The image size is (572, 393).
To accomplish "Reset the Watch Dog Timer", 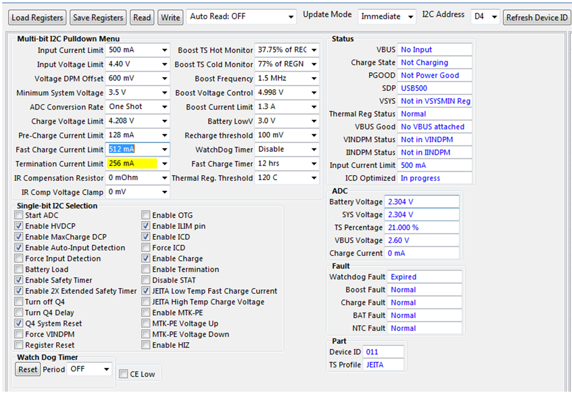I will point(27,369).
